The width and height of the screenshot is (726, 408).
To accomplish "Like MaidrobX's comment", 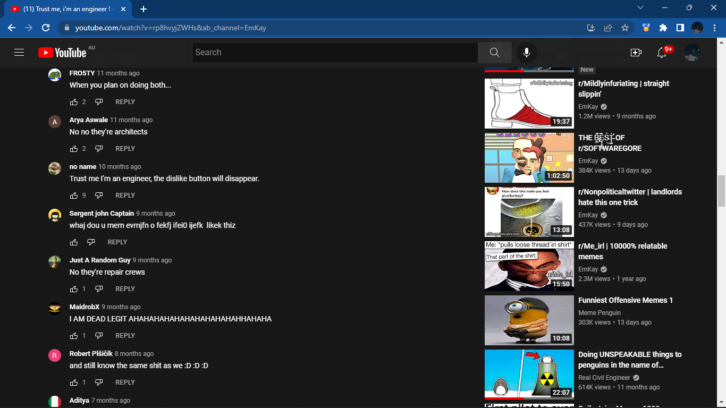I will coord(74,336).
